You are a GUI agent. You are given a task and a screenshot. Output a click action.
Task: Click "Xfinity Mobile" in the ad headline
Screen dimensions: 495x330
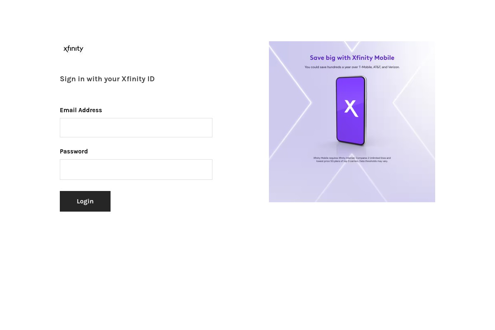(x=373, y=58)
